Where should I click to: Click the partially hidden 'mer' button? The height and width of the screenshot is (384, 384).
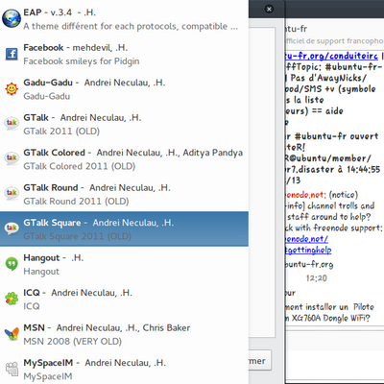coord(260,361)
